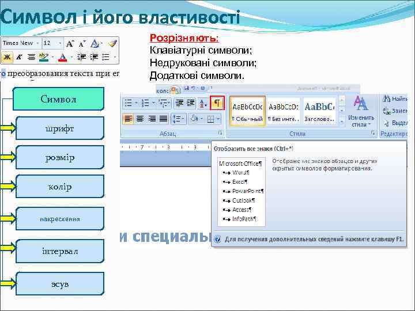Image resolution: width=415 pixels, height=311 pixels.
Task: Click the зсув diagram box
Action: tap(60, 284)
